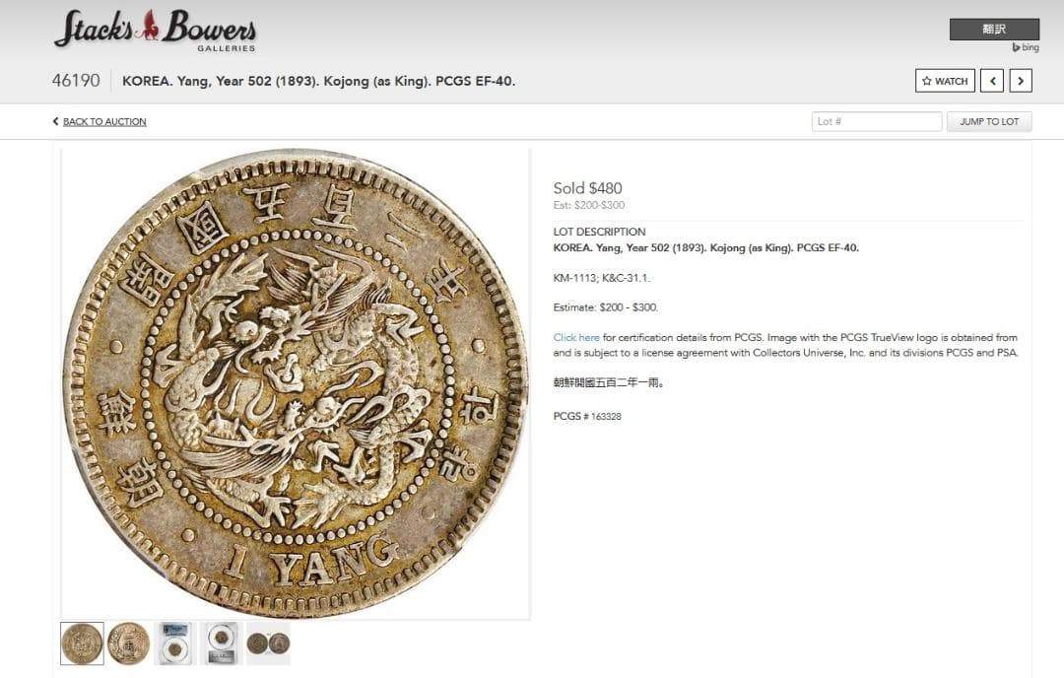Select the third PCGS slab thumbnail
This screenshot has height=678, width=1064.
[174, 644]
